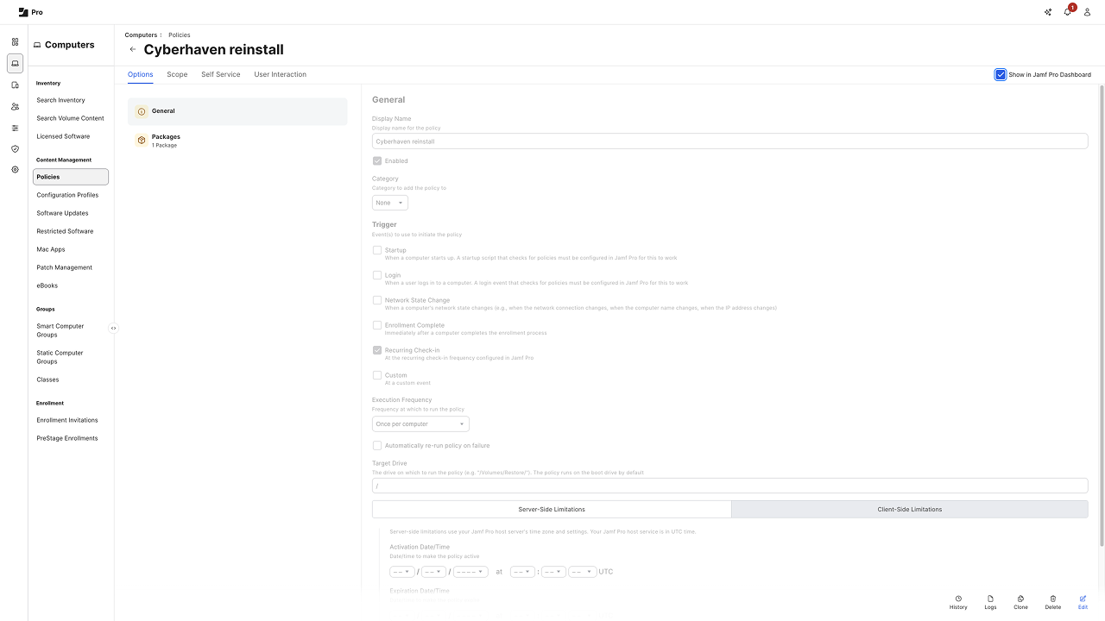Click the Edit button
The height and width of the screenshot is (621, 1105).
tap(1083, 602)
